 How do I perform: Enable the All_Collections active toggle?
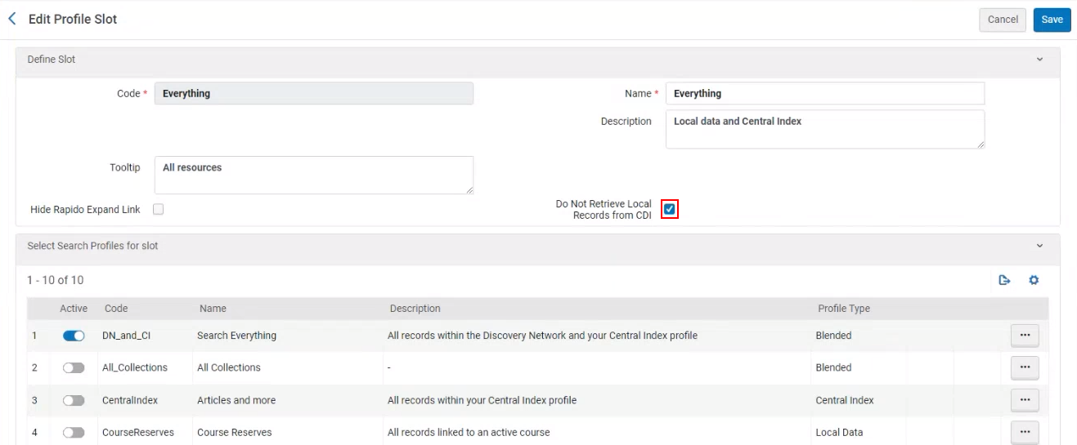coord(74,368)
